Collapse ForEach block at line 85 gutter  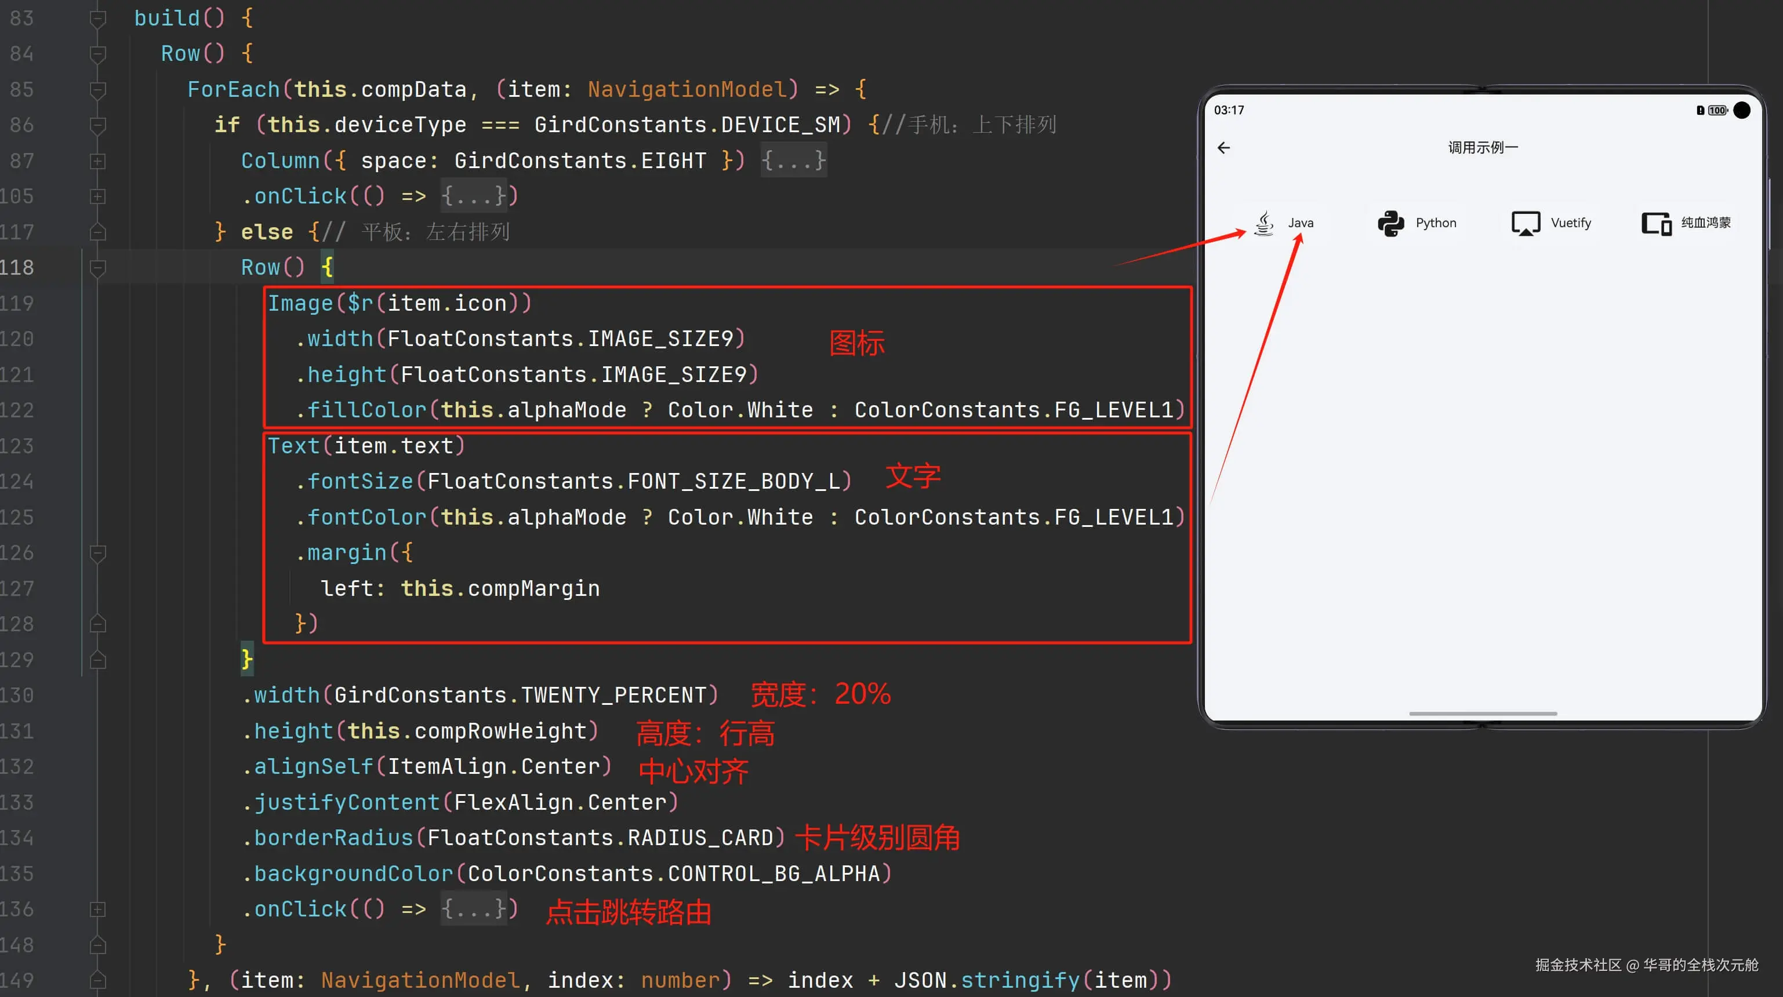pyautogui.click(x=97, y=89)
